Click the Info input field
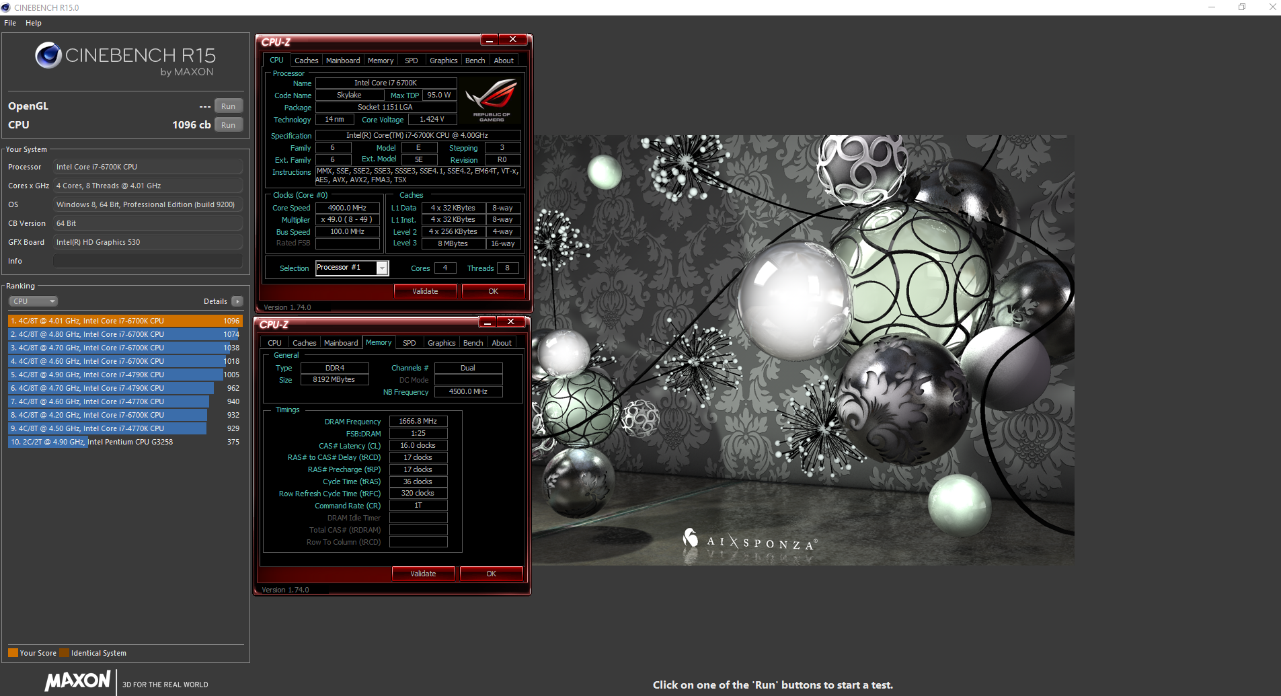Image resolution: width=1281 pixels, height=696 pixels. tap(148, 261)
